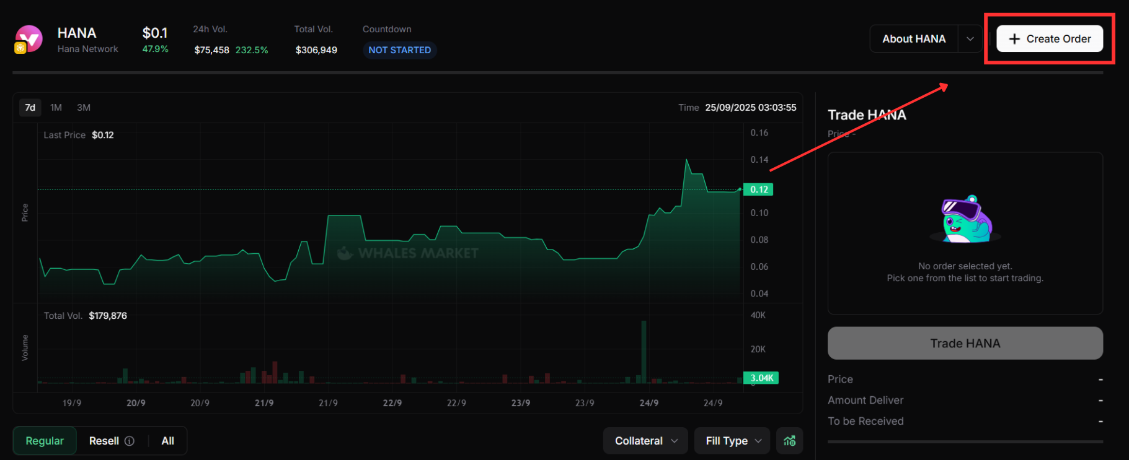Image resolution: width=1129 pixels, height=460 pixels.
Task: Select the All orders tab
Action: 168,441
